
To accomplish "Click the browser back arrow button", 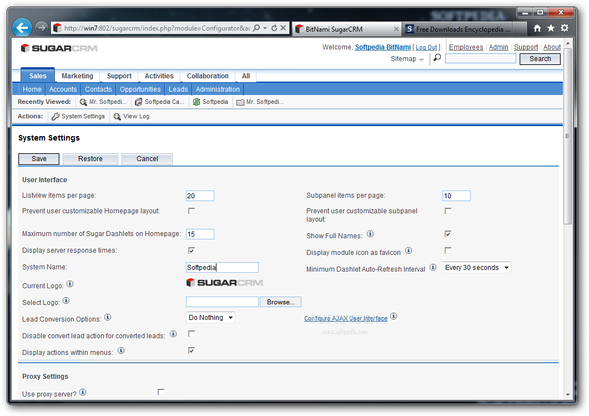I will coord(22,28).
